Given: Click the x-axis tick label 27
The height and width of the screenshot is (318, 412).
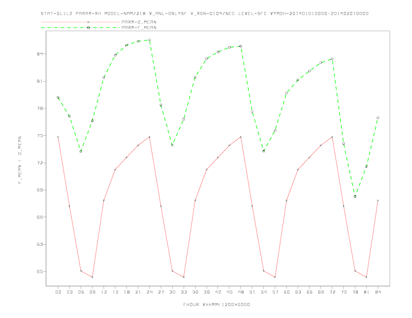Looking at the screenshot, I should 161,292.
